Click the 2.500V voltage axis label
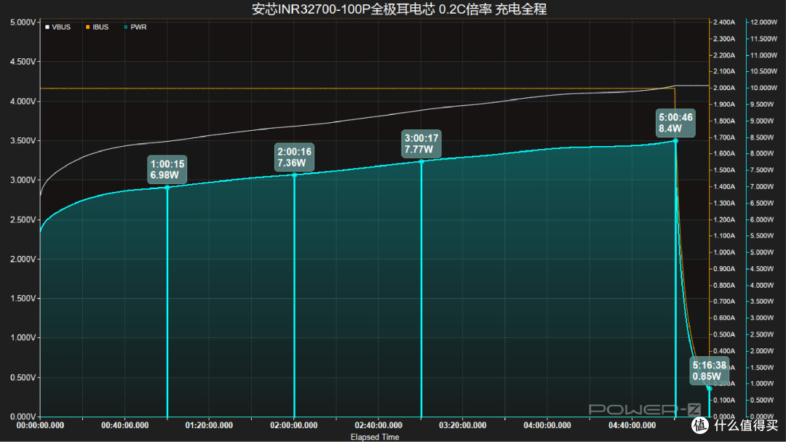 23,220
